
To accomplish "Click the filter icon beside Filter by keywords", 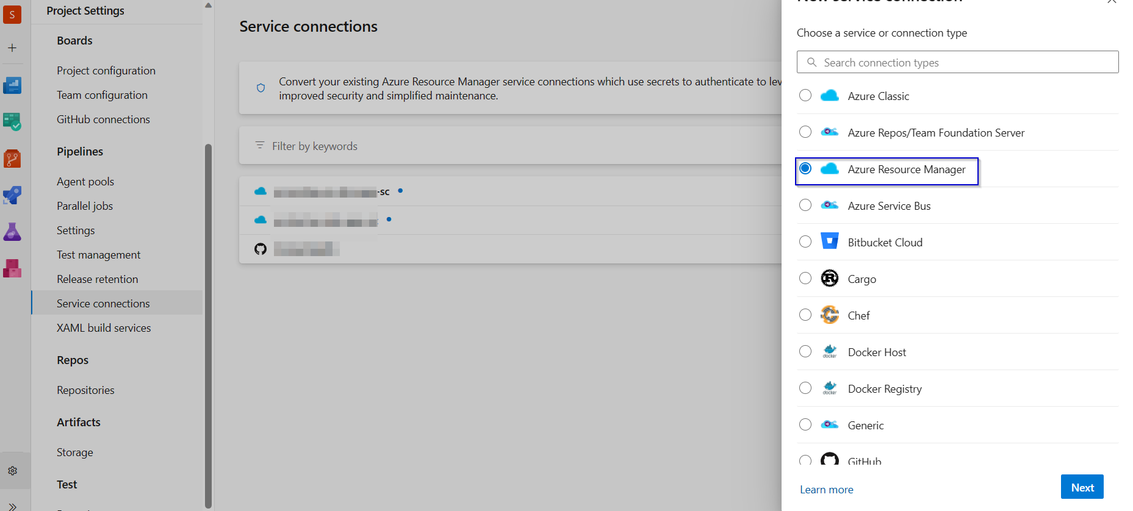I will coord(260,145).
